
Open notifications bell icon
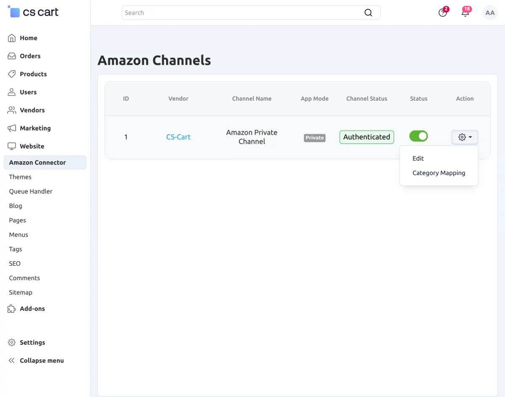(x=465, y=13)
